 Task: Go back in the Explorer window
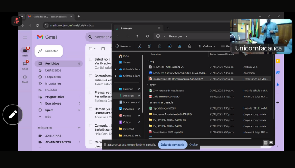click(117, 36)
